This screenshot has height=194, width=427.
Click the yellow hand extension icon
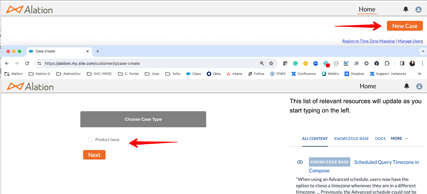coord(306,63)
